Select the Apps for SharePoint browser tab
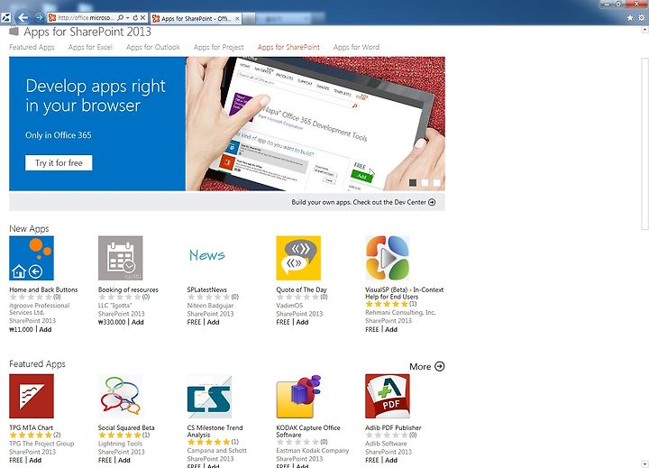649x468 pixels. coord(196,18)
